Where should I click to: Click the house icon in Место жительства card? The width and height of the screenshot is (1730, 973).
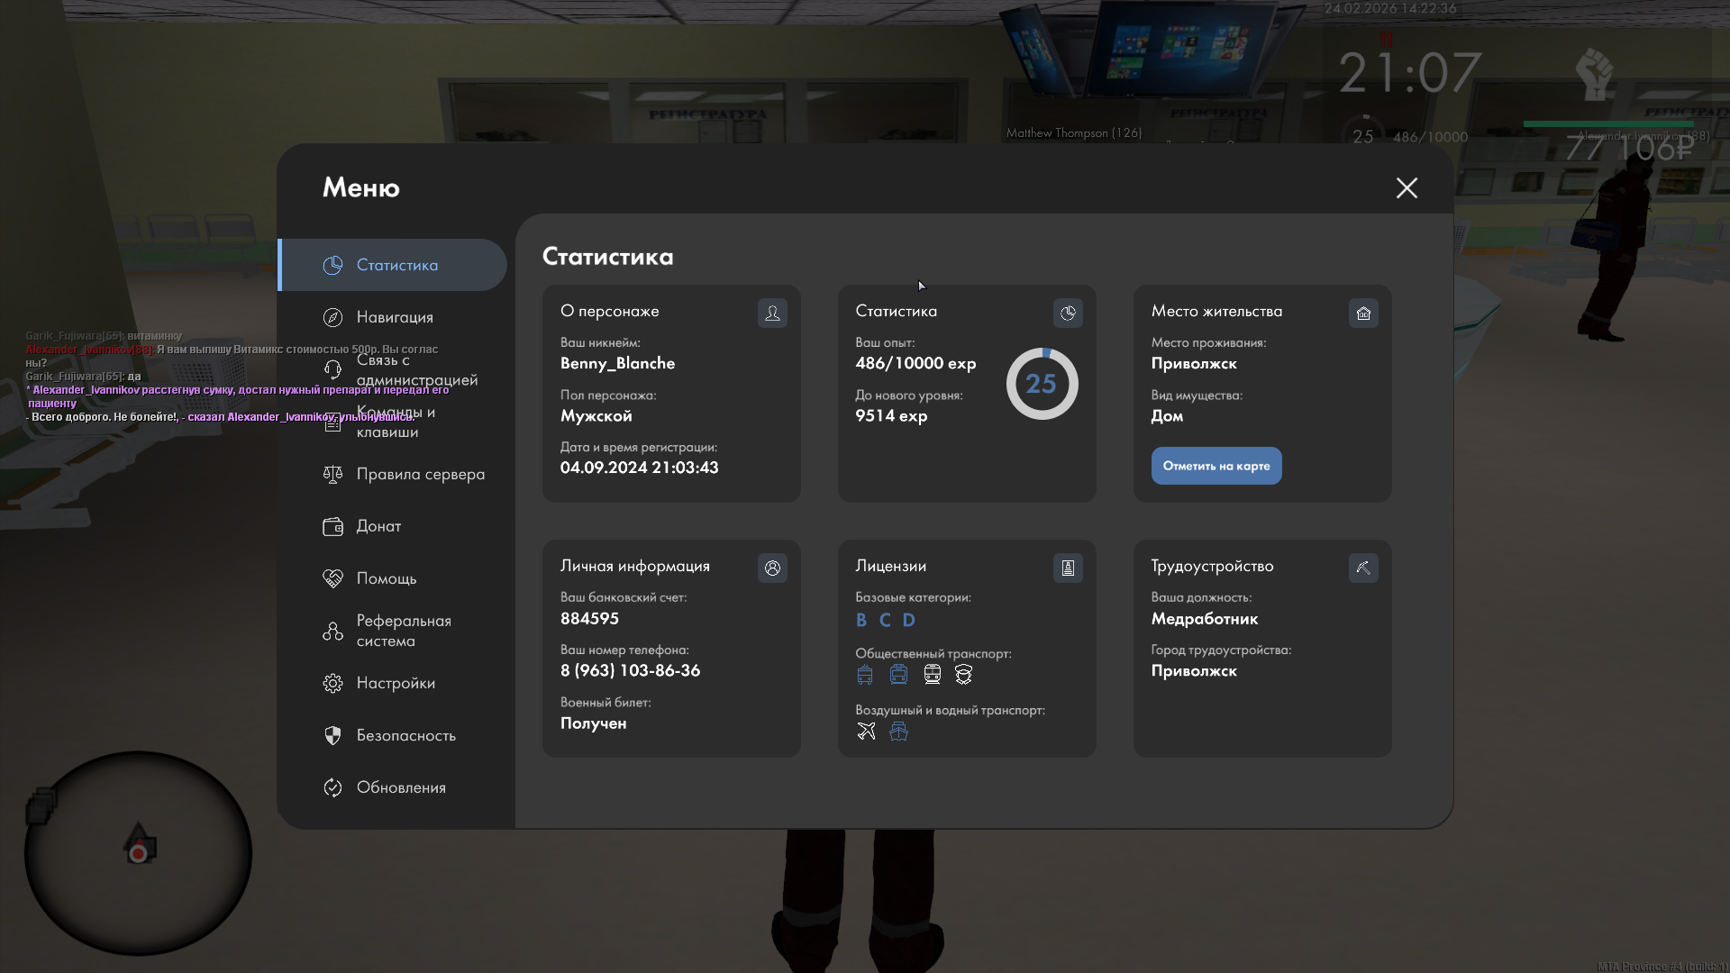coord(1363,313)
